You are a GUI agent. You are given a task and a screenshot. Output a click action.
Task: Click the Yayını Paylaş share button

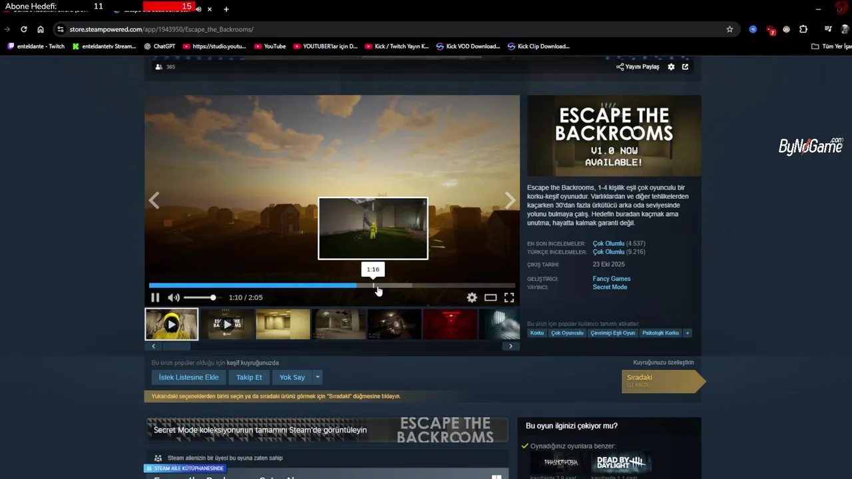[638, 67]
